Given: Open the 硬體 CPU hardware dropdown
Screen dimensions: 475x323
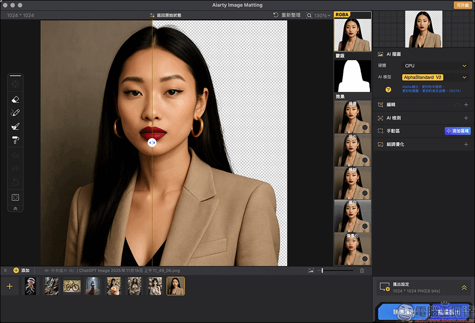Looking at the screenshot, I should coord(435,66).
